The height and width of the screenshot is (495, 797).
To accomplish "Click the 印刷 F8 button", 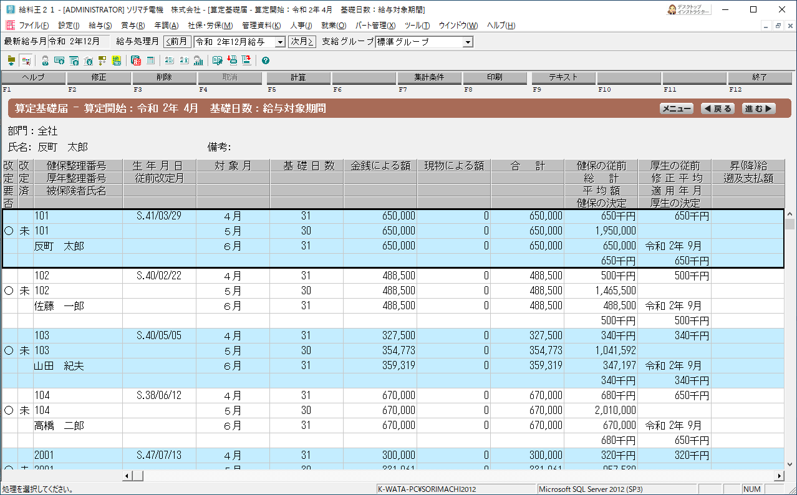I will tap(495, 78).
